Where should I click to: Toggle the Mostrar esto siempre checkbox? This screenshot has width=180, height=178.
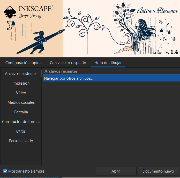click(x=5, y=171)
